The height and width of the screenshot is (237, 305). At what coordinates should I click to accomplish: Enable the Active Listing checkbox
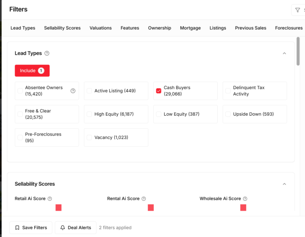(x=89, y=91)
